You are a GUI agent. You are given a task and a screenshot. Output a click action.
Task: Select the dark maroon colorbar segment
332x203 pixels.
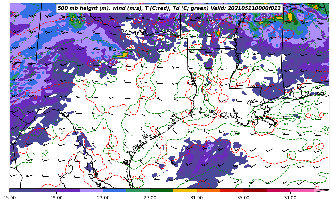[255, 190]
